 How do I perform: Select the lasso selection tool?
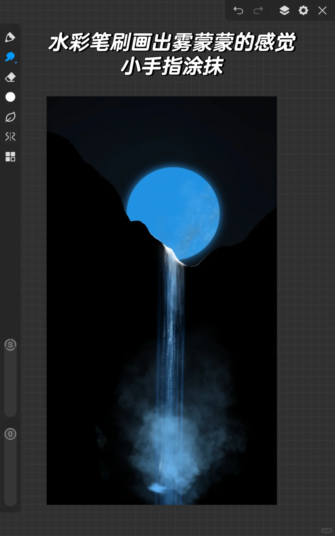10,117
